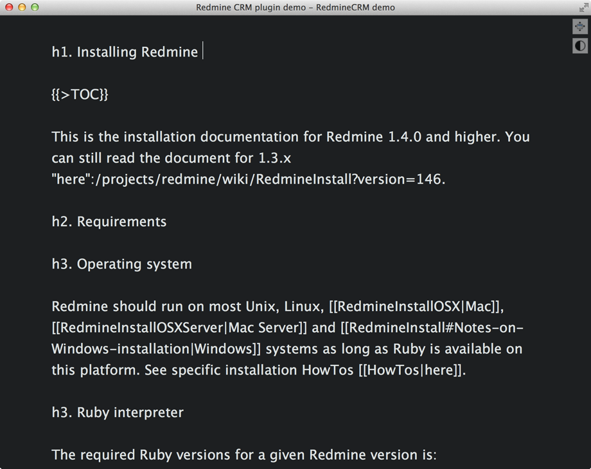Place cursor on 'h3. Ruby interpreter' line

[x=118, y=412]
